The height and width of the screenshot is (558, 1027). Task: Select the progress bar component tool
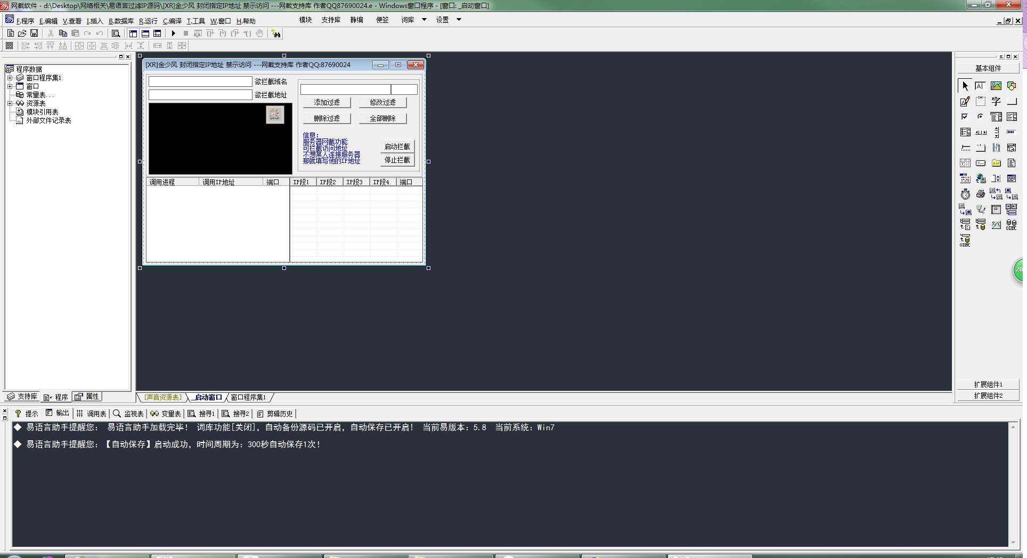click(1012, 132)
